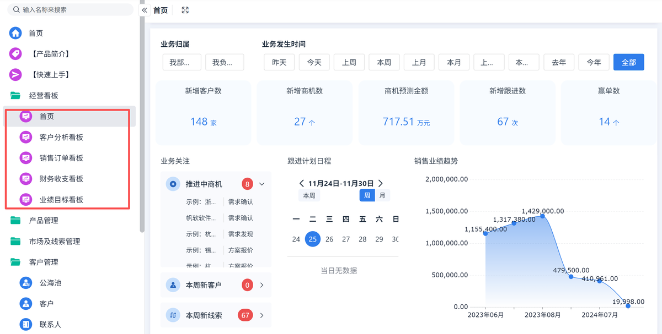This screenshot has height=334, width=662.
Task: Go to next week with right arrow
Action: (x=381, y=183)
